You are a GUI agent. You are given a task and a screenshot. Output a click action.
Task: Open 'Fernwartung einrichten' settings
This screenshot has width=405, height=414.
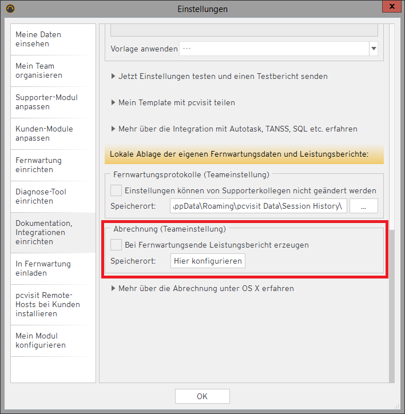click(x=53, y=165)
